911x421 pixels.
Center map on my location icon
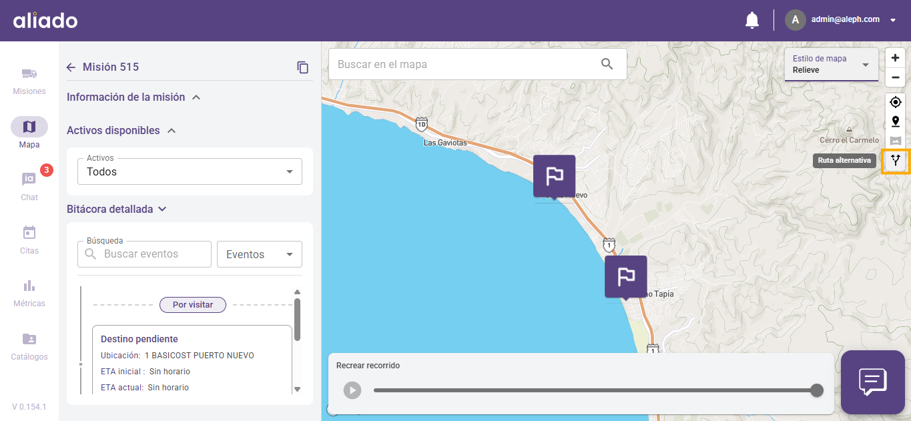tap(896, 102)
